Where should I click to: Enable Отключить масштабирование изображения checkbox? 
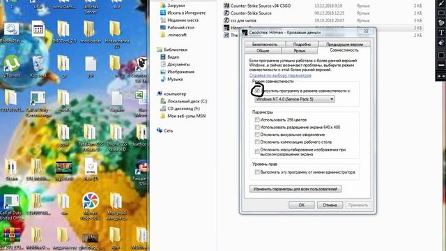[x=257, y=152]
